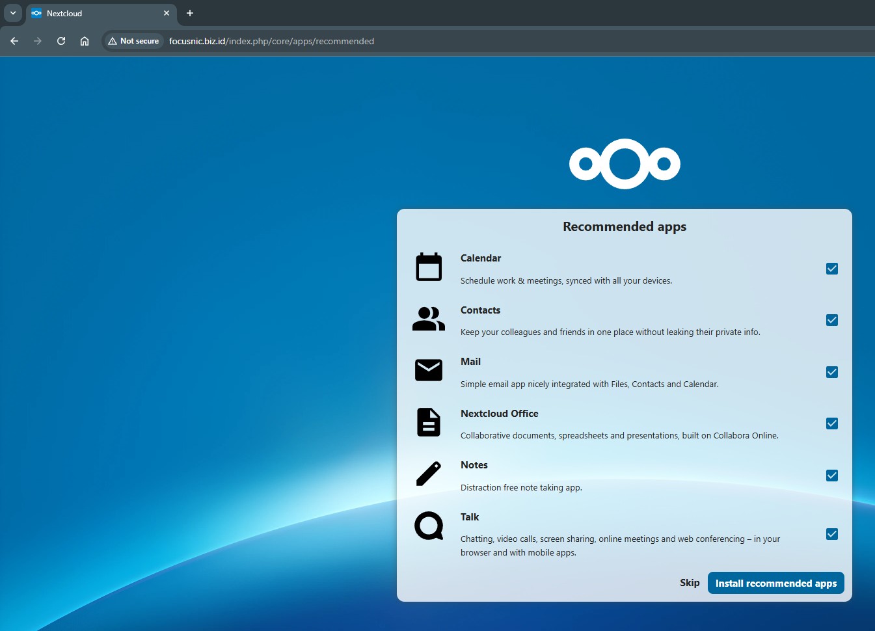Viewport: 875px width, 631px height.
Task: Disable the Nextcloud Office checkbox
Action: 831,423
